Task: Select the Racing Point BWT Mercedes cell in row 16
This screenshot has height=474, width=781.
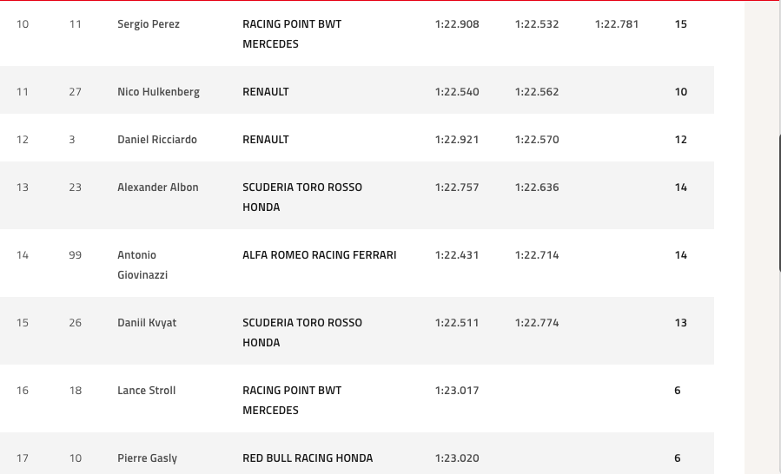Action: point(292,400)
